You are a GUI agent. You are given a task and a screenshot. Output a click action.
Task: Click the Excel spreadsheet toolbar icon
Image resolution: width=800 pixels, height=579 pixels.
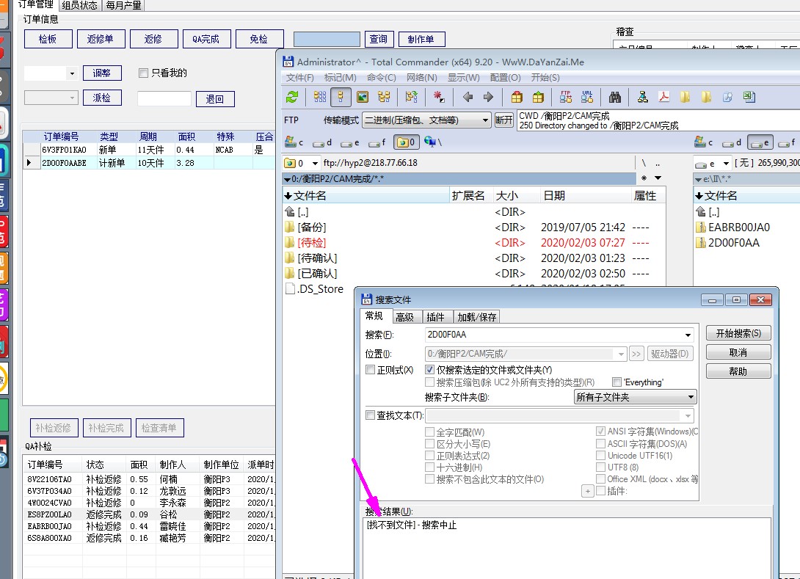[749, 97]
